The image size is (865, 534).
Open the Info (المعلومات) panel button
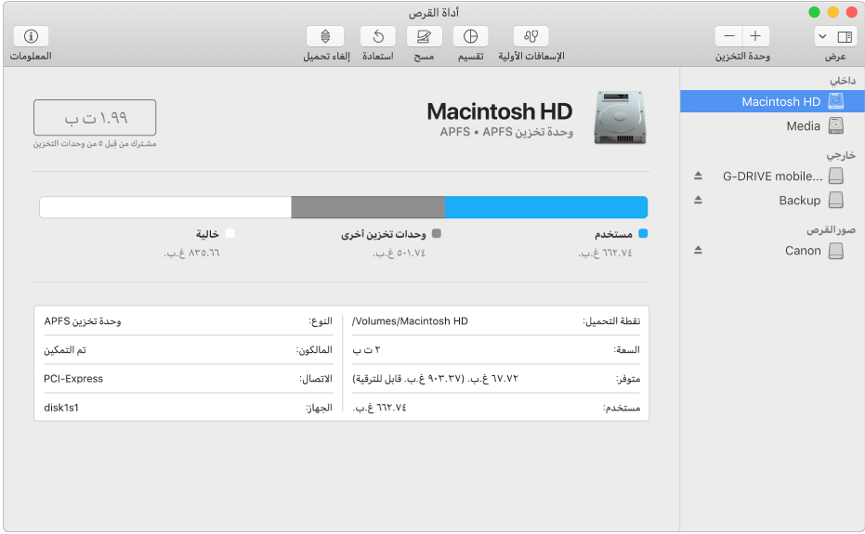pos(31,36)
